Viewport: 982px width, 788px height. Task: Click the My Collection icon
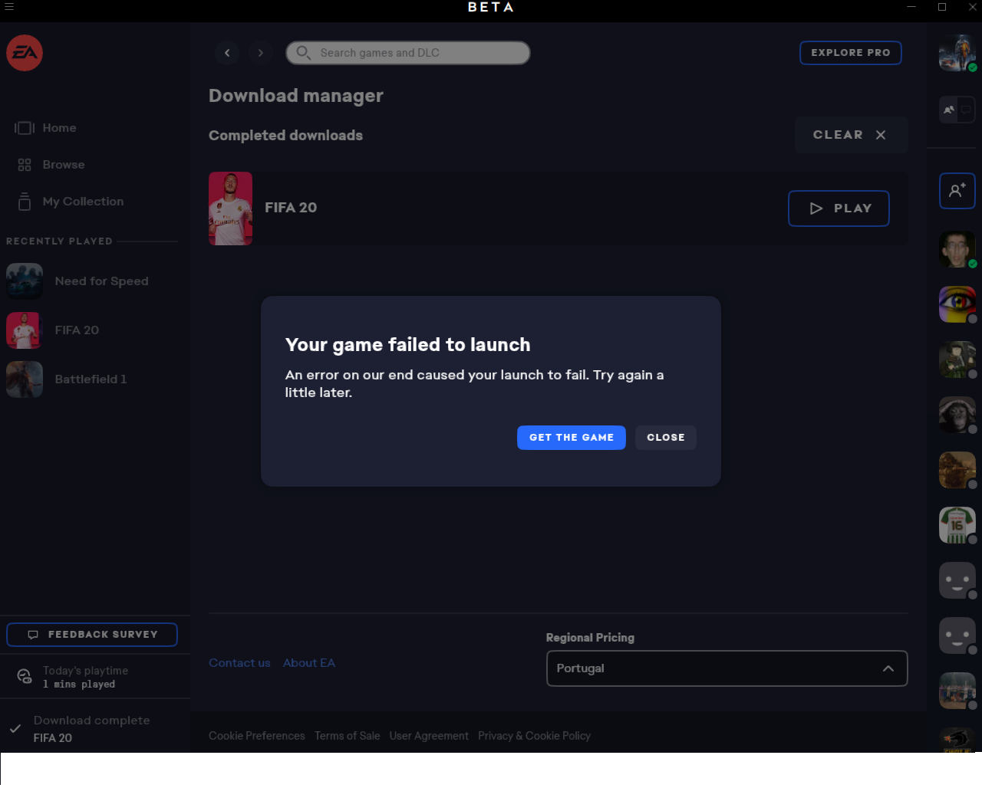click(x=25, y=202)
